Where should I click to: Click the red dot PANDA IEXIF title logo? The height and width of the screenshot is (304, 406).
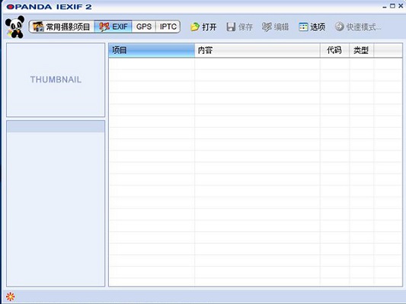pyautogui.click(x=11, y=7)
